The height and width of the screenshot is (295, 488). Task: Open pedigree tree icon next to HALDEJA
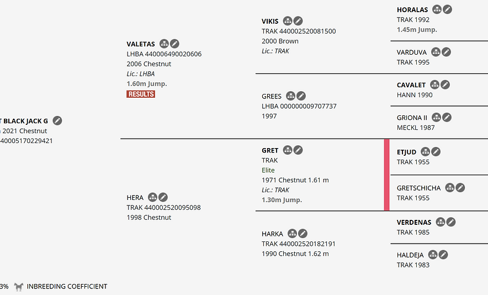point(433,255)
